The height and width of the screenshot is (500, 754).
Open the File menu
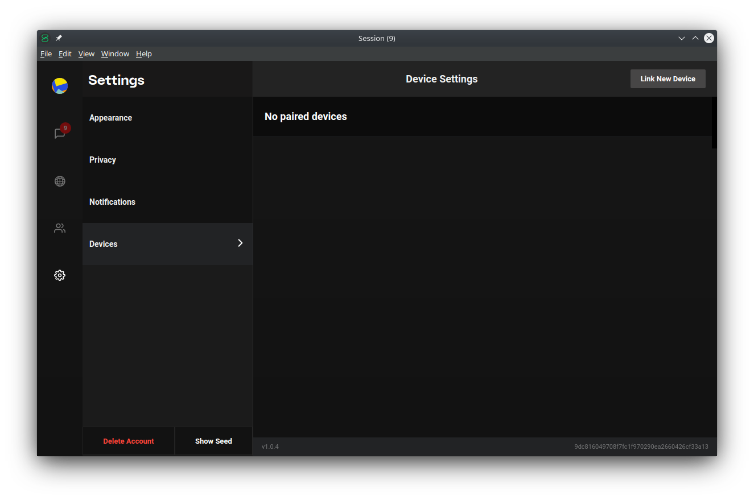(46, 53)
